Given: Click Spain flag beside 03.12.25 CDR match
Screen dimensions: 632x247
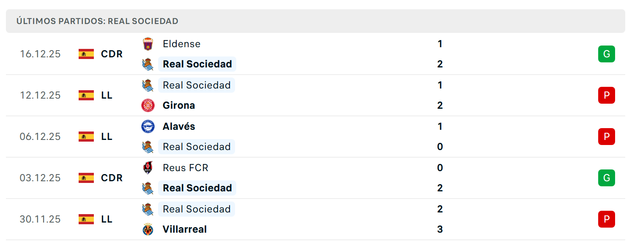Looking at the screenshot, I should (86, 178).
